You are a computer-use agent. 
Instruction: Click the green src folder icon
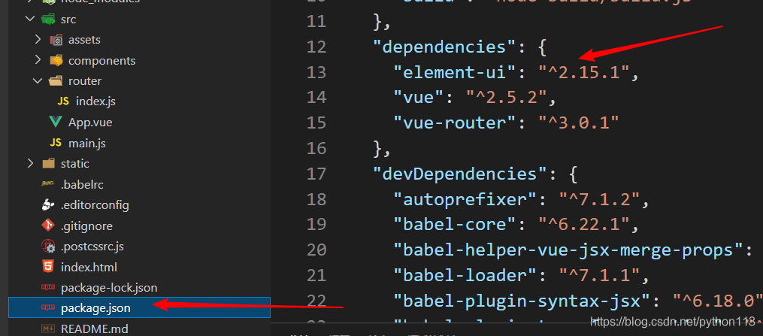pos(48,20)
